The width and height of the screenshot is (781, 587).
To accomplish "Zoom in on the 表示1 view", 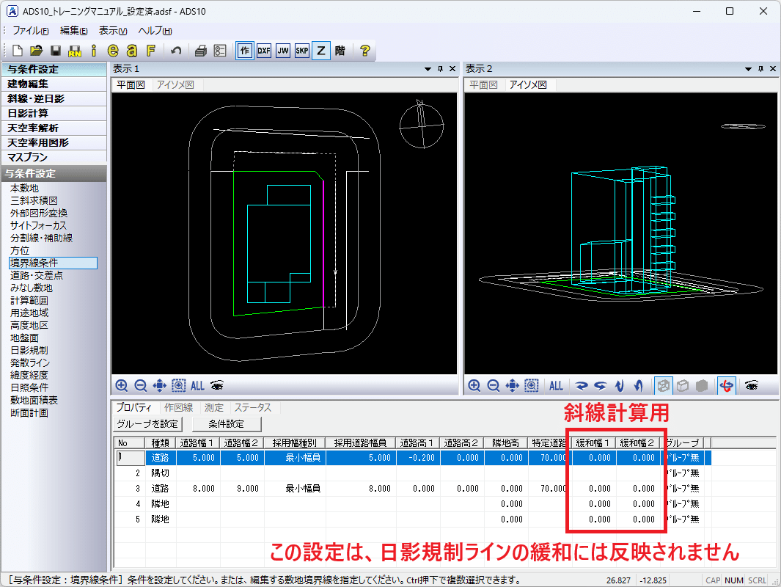I will [122, 385].
